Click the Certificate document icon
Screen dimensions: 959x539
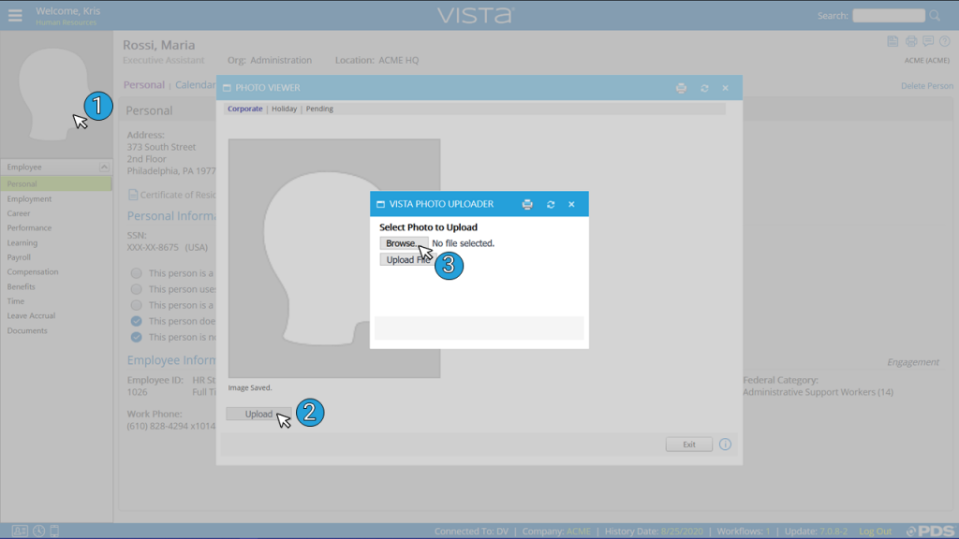(x=133, y=195)
